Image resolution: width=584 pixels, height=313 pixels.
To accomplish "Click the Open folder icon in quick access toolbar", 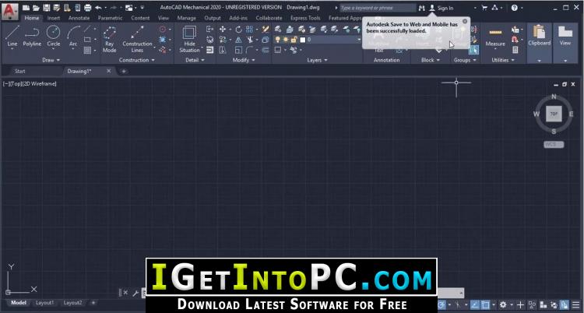I will (36, 8).
